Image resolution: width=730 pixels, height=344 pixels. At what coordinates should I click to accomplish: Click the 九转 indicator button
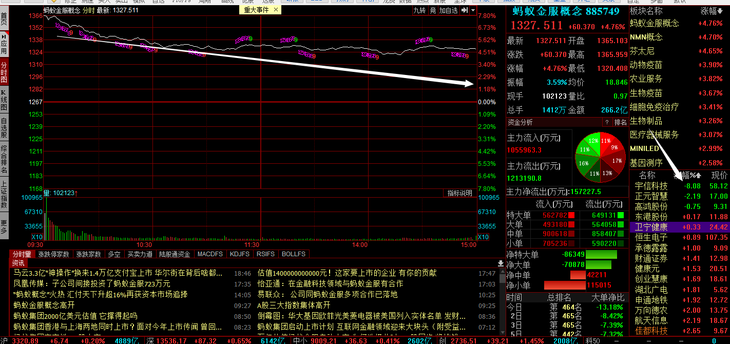coord(419,10)
